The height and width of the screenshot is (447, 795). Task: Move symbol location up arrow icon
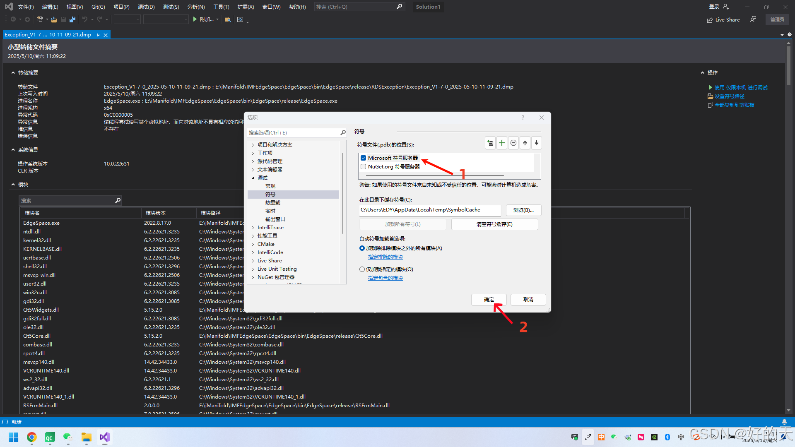pyautogui.click(x=525, y=143)
